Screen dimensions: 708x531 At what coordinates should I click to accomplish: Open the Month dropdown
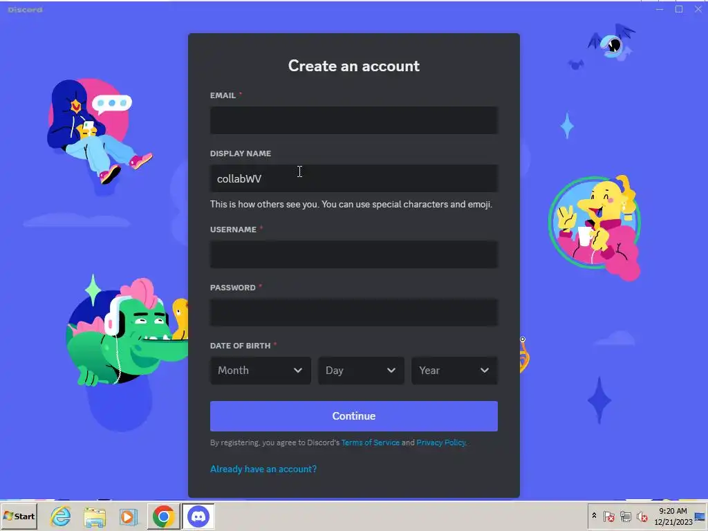[x=261, y=371]
